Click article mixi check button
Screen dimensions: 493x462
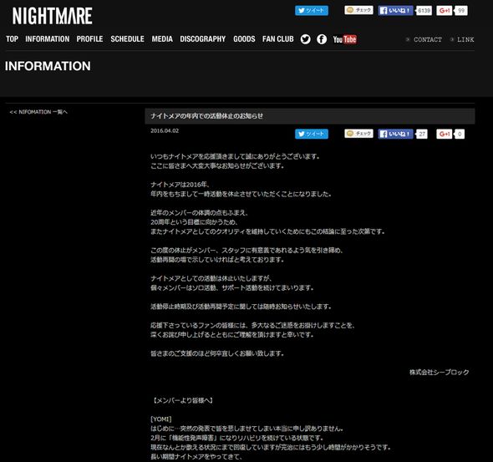pyautogui.click(x=358, y=134)
